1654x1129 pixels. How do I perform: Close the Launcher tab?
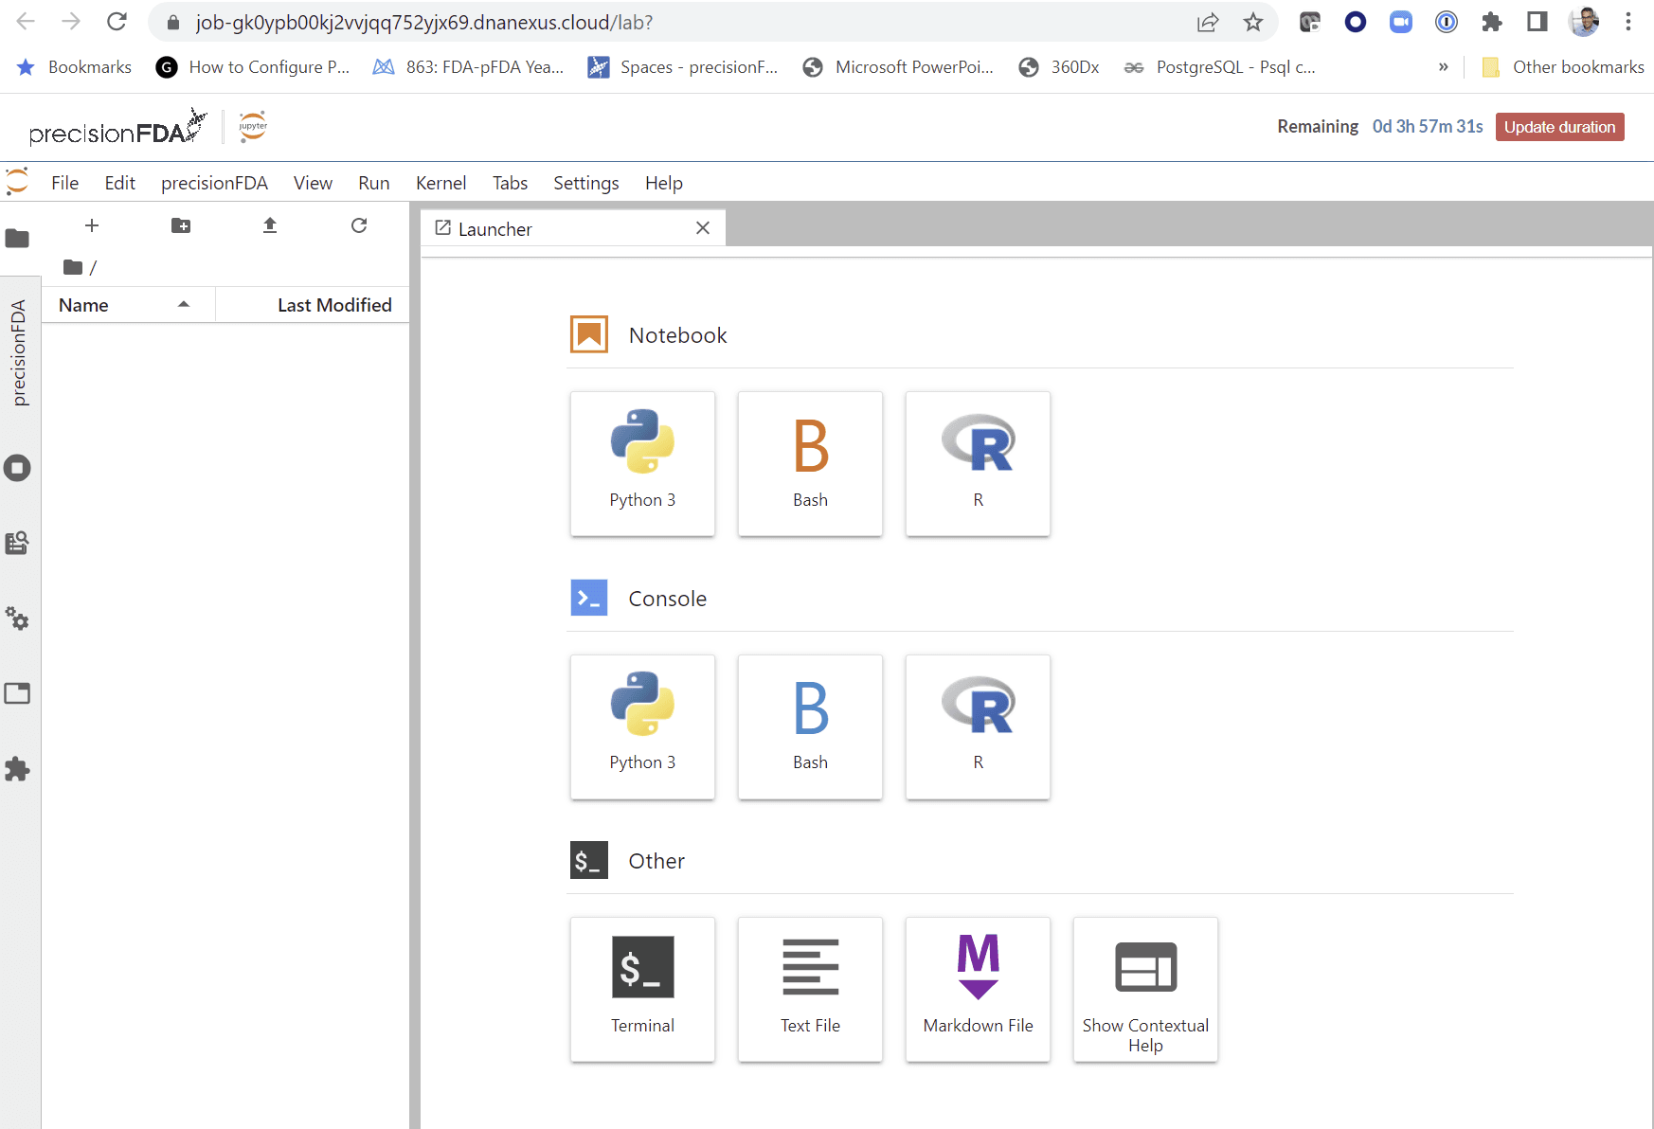703,228
